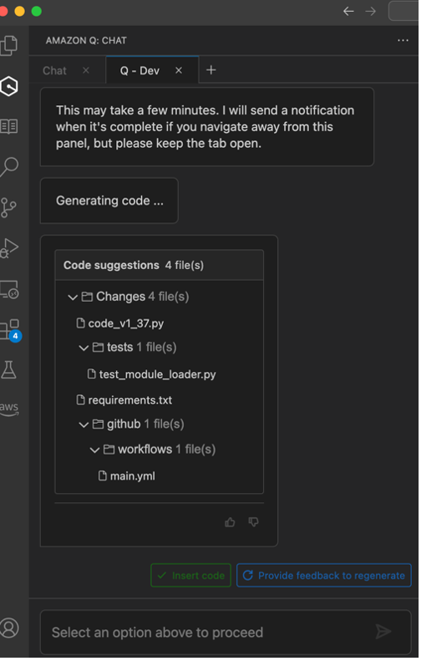Screen dimensions: 421x661
Task: Click the green macOS zoom window button
Action: tap(37, 11)
